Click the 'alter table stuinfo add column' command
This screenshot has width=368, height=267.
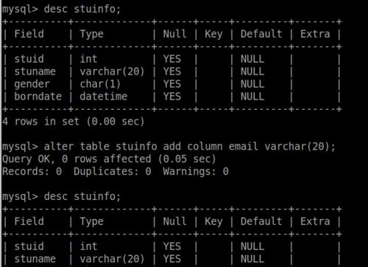(x=169, y=147)
